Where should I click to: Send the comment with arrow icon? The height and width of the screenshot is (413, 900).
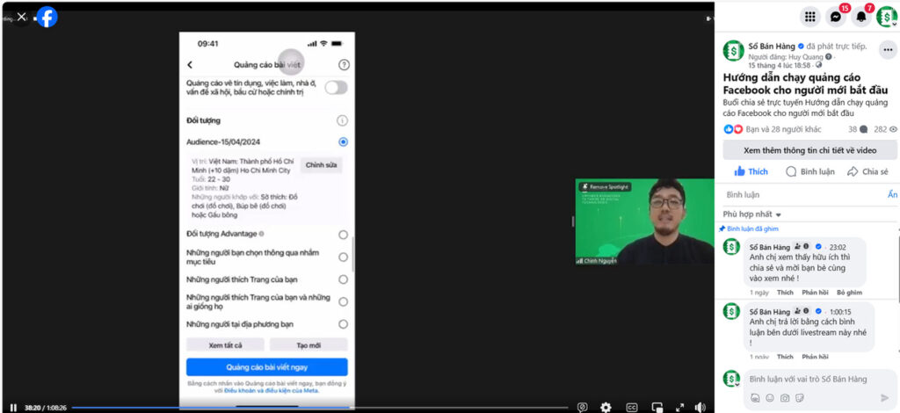(884, 397)
